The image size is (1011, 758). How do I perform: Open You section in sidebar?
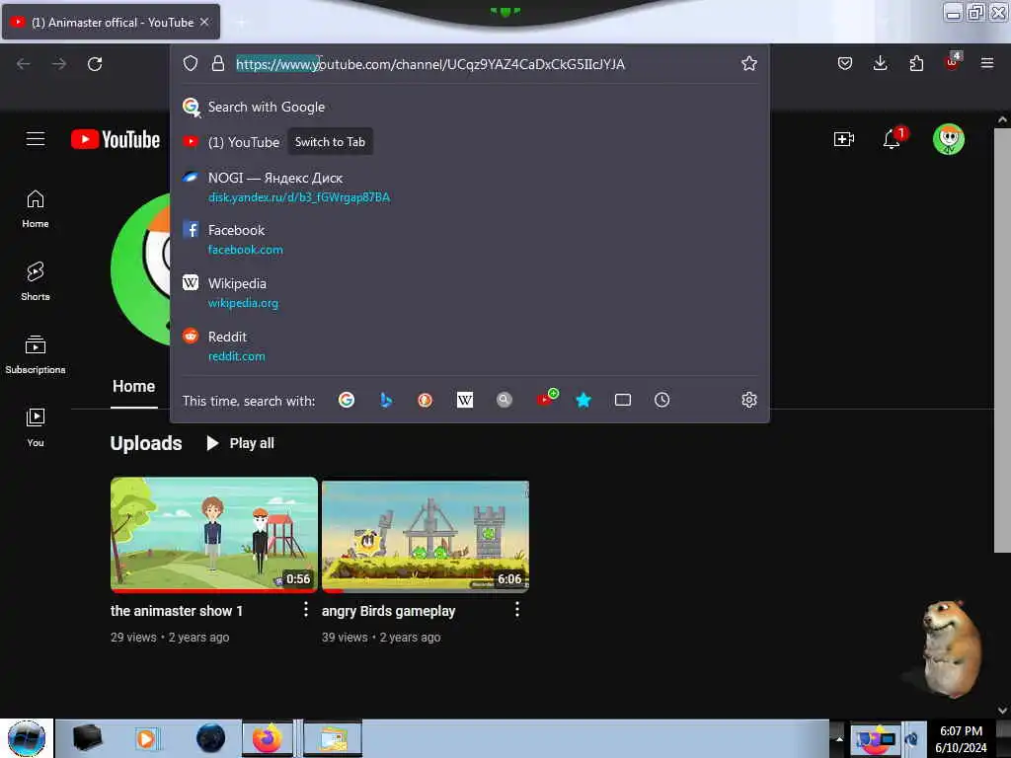point(36,427)
